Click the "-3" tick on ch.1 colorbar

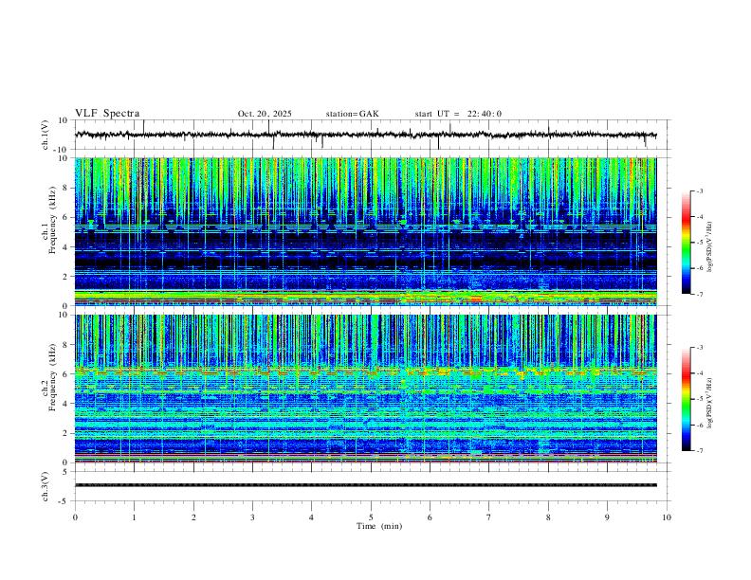coord(699,190)
